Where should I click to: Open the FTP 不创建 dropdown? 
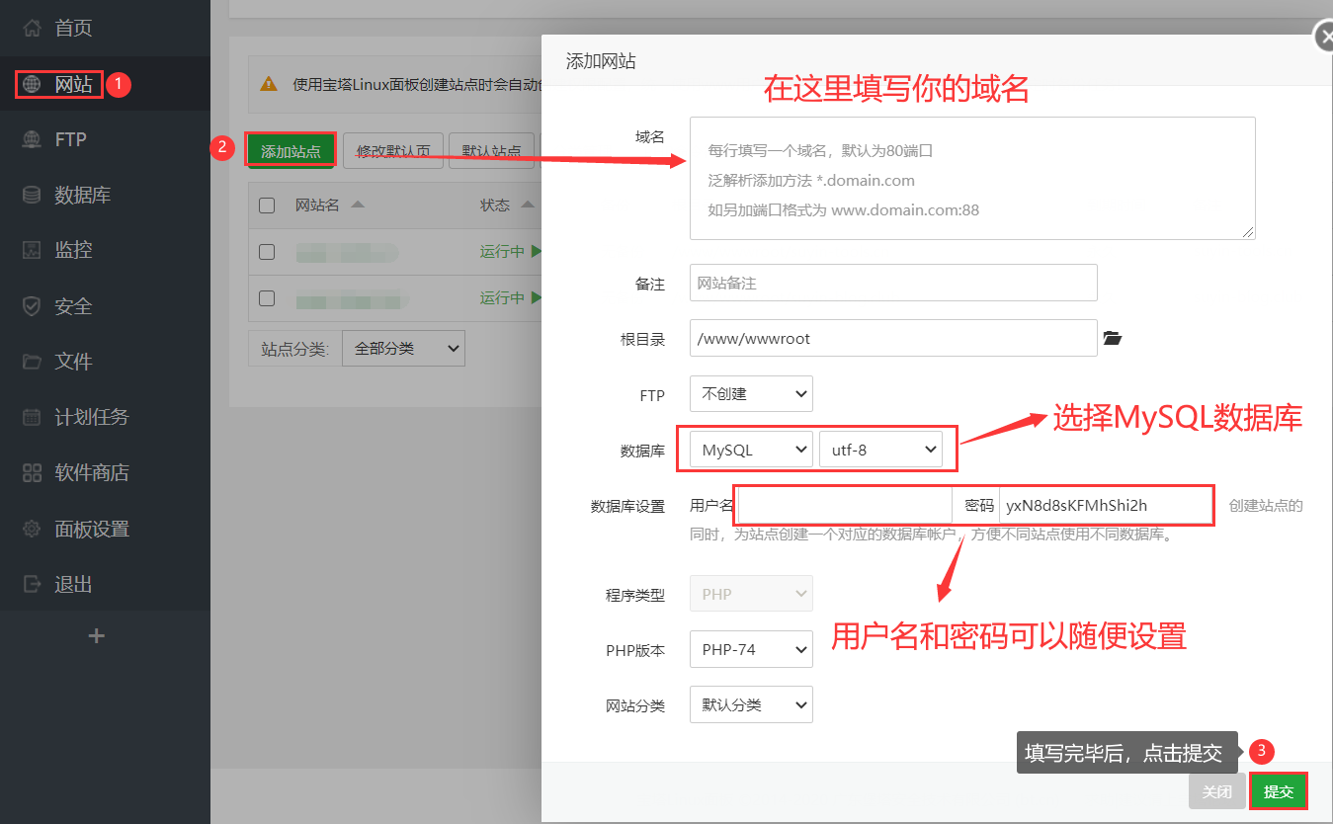pyautogui.click(x=751, y=394)
